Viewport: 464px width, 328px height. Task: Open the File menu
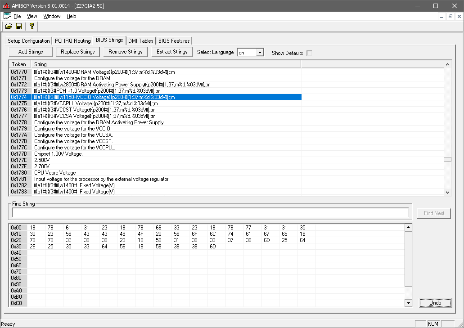(17, 16)
